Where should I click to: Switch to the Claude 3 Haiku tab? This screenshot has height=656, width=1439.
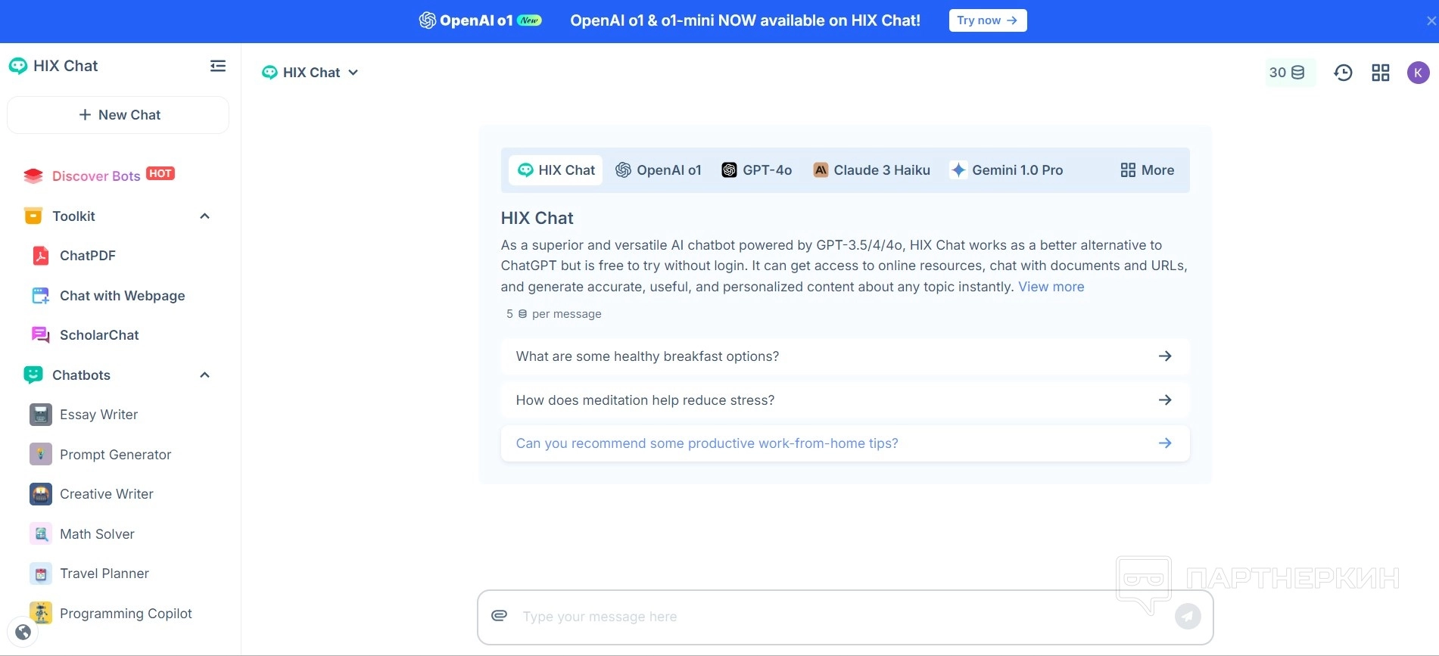[x=872, y=170]
